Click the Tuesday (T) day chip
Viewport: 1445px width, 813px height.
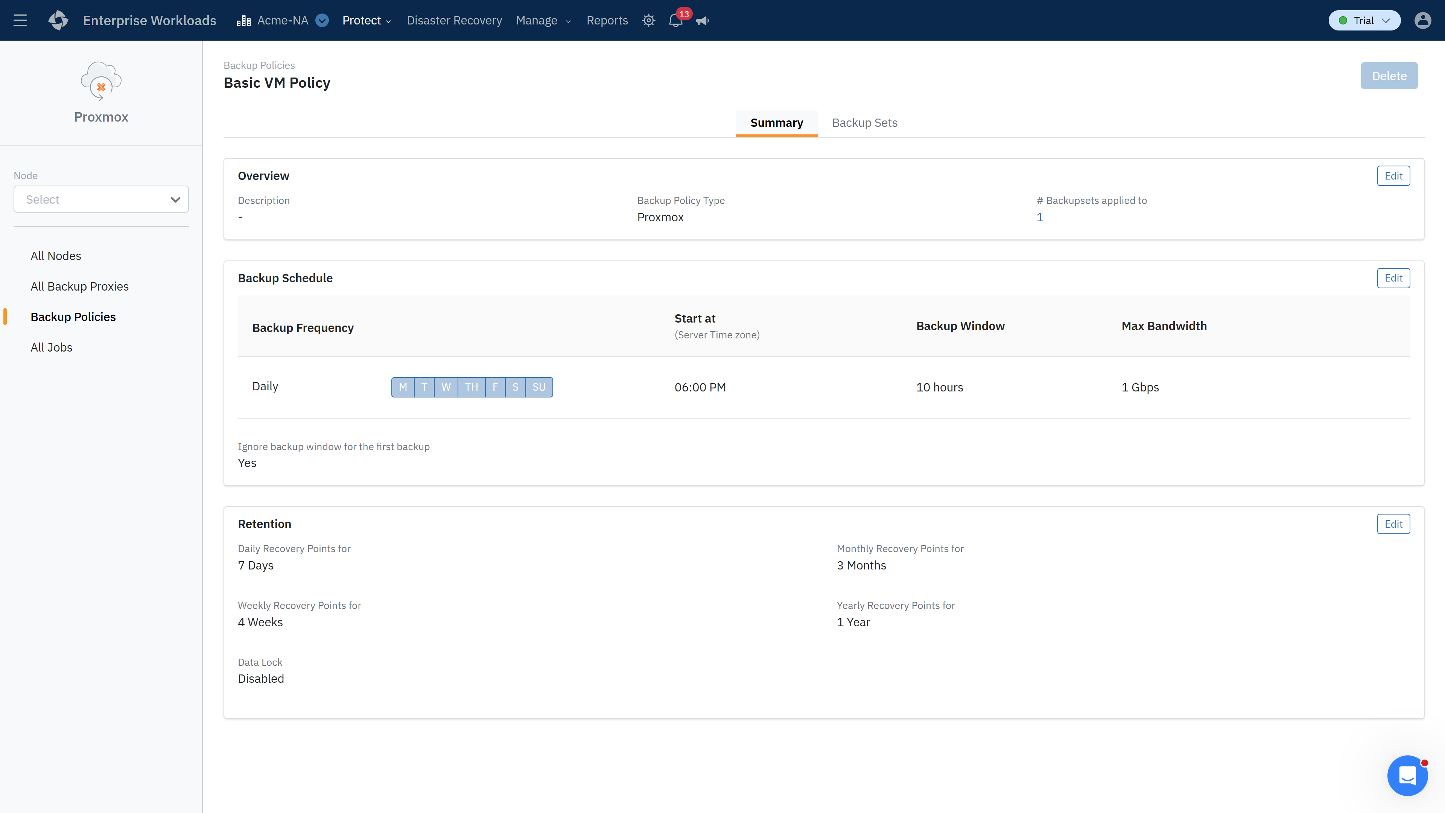pyautogui.click(x=424, y=387)
